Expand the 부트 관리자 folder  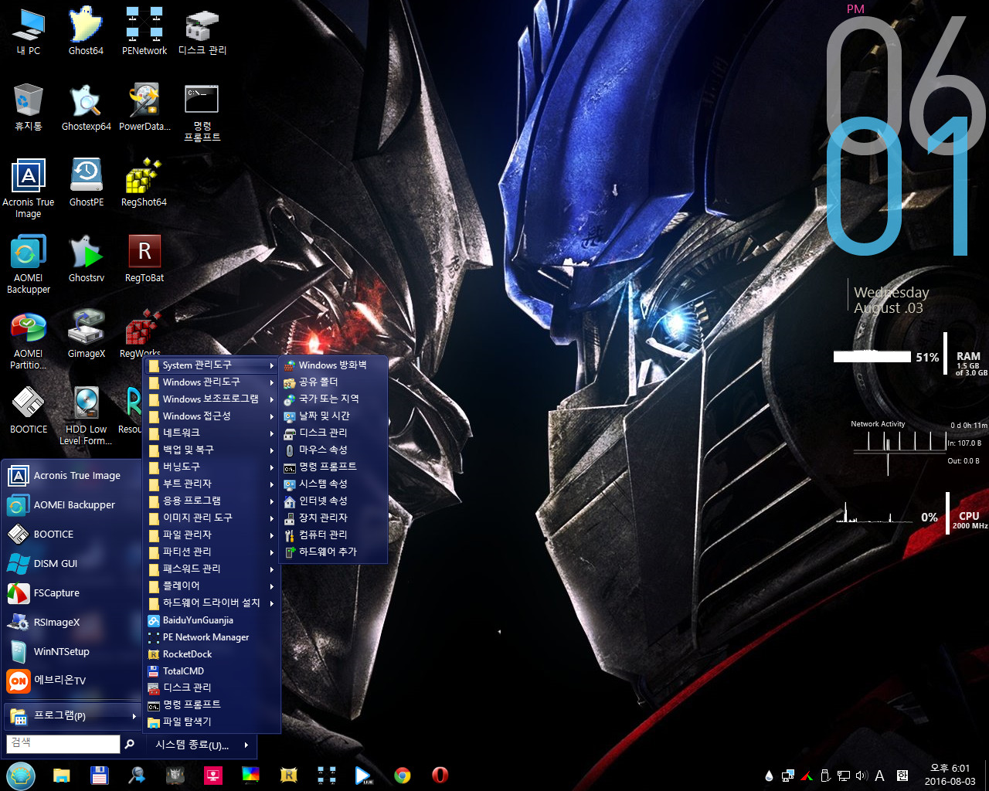[x=212, y=484]
